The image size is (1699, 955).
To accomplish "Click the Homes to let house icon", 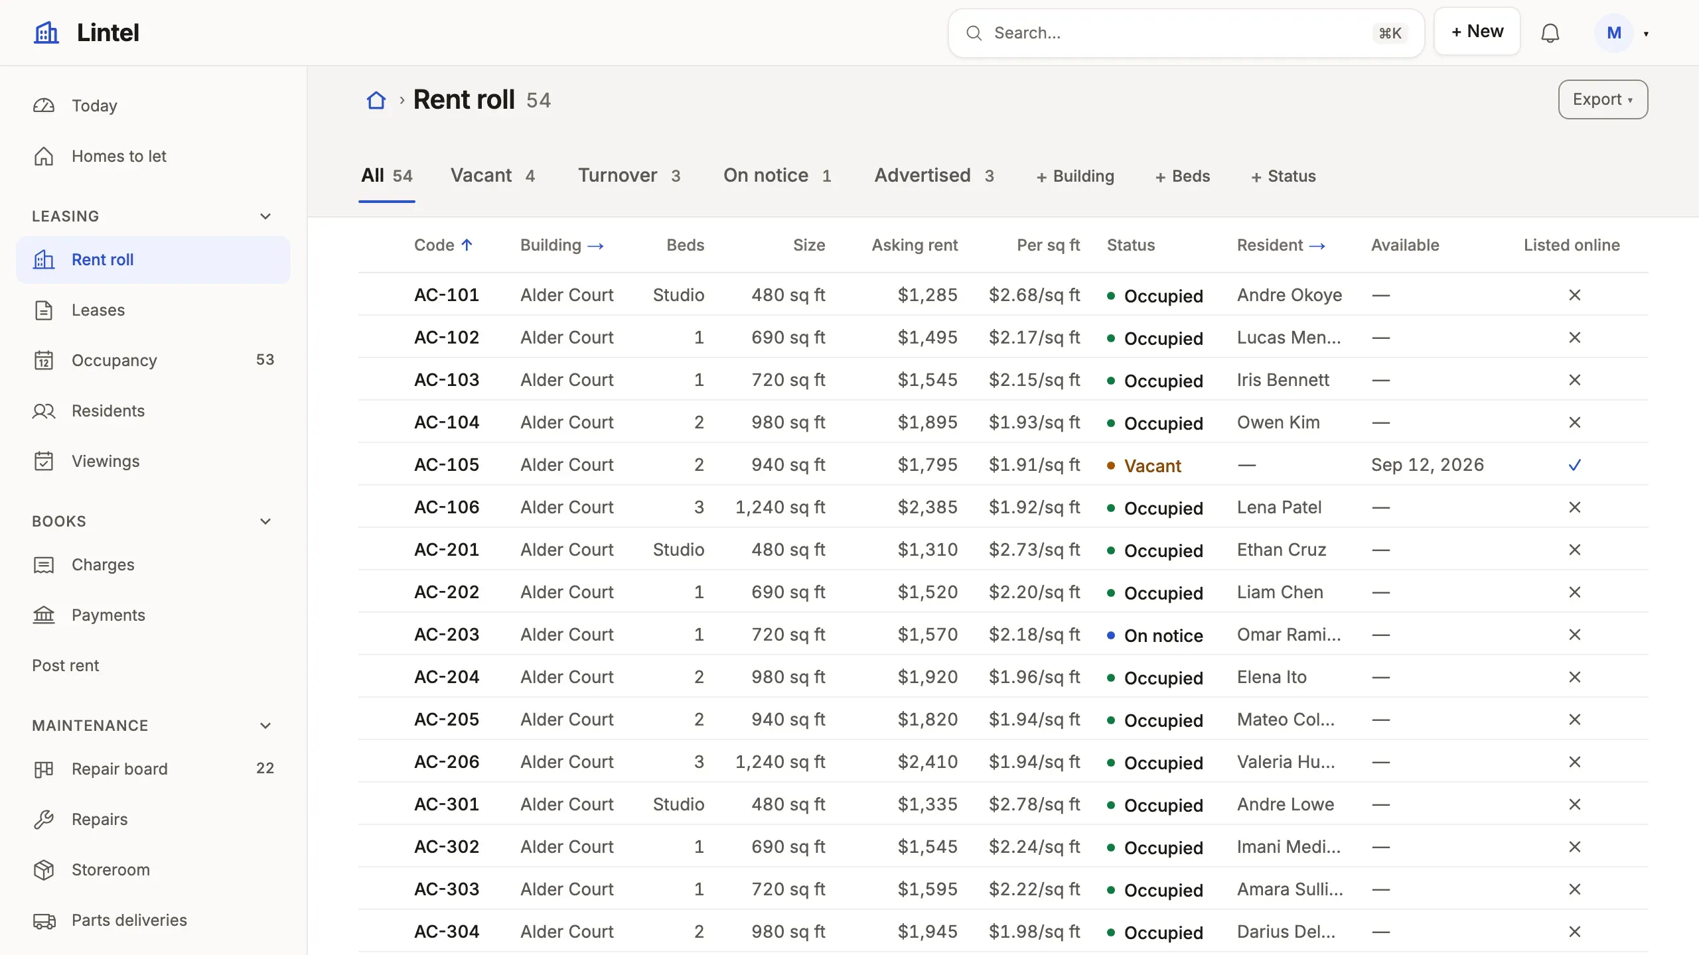I will [x=44, y=156].
